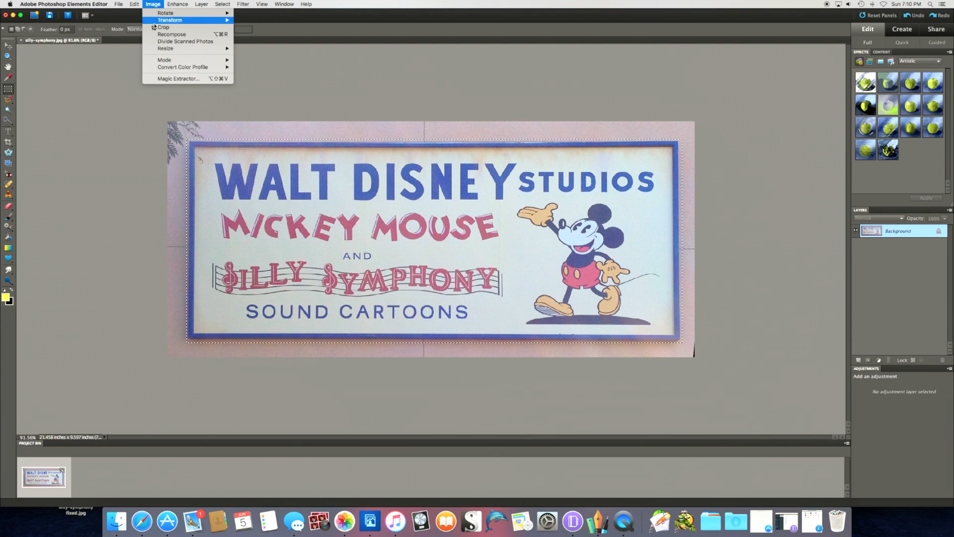Viewport: 954px width, 537px height.
Task: Select the Zoom tool magnifier
Action: point(8,56)
